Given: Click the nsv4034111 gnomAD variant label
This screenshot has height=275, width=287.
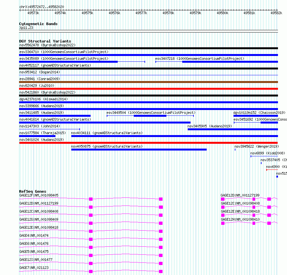Looking at the screenshot, I should (x=107, y=133).
